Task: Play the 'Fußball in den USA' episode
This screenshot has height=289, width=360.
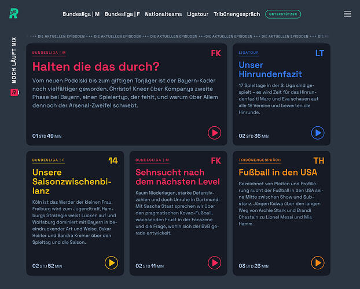Action: point(318,262)
